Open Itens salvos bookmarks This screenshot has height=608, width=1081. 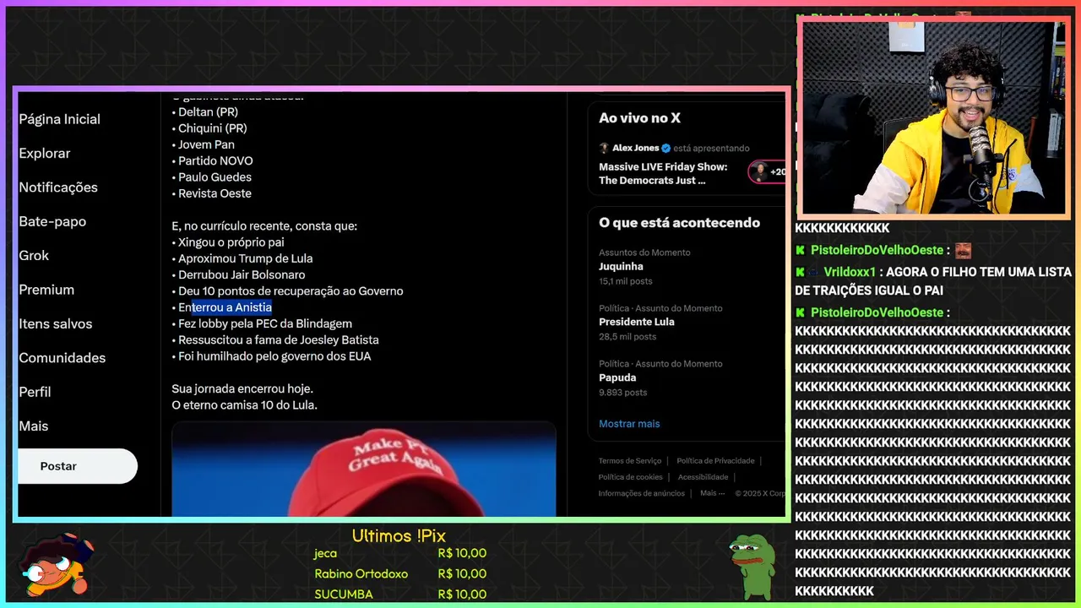pos(56,323)
